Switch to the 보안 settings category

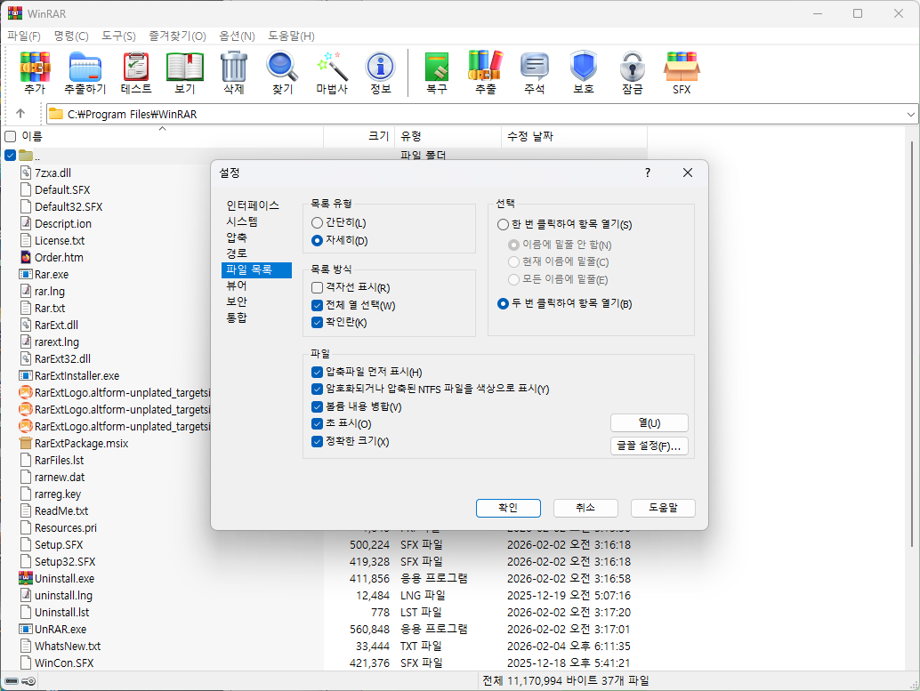237,301
